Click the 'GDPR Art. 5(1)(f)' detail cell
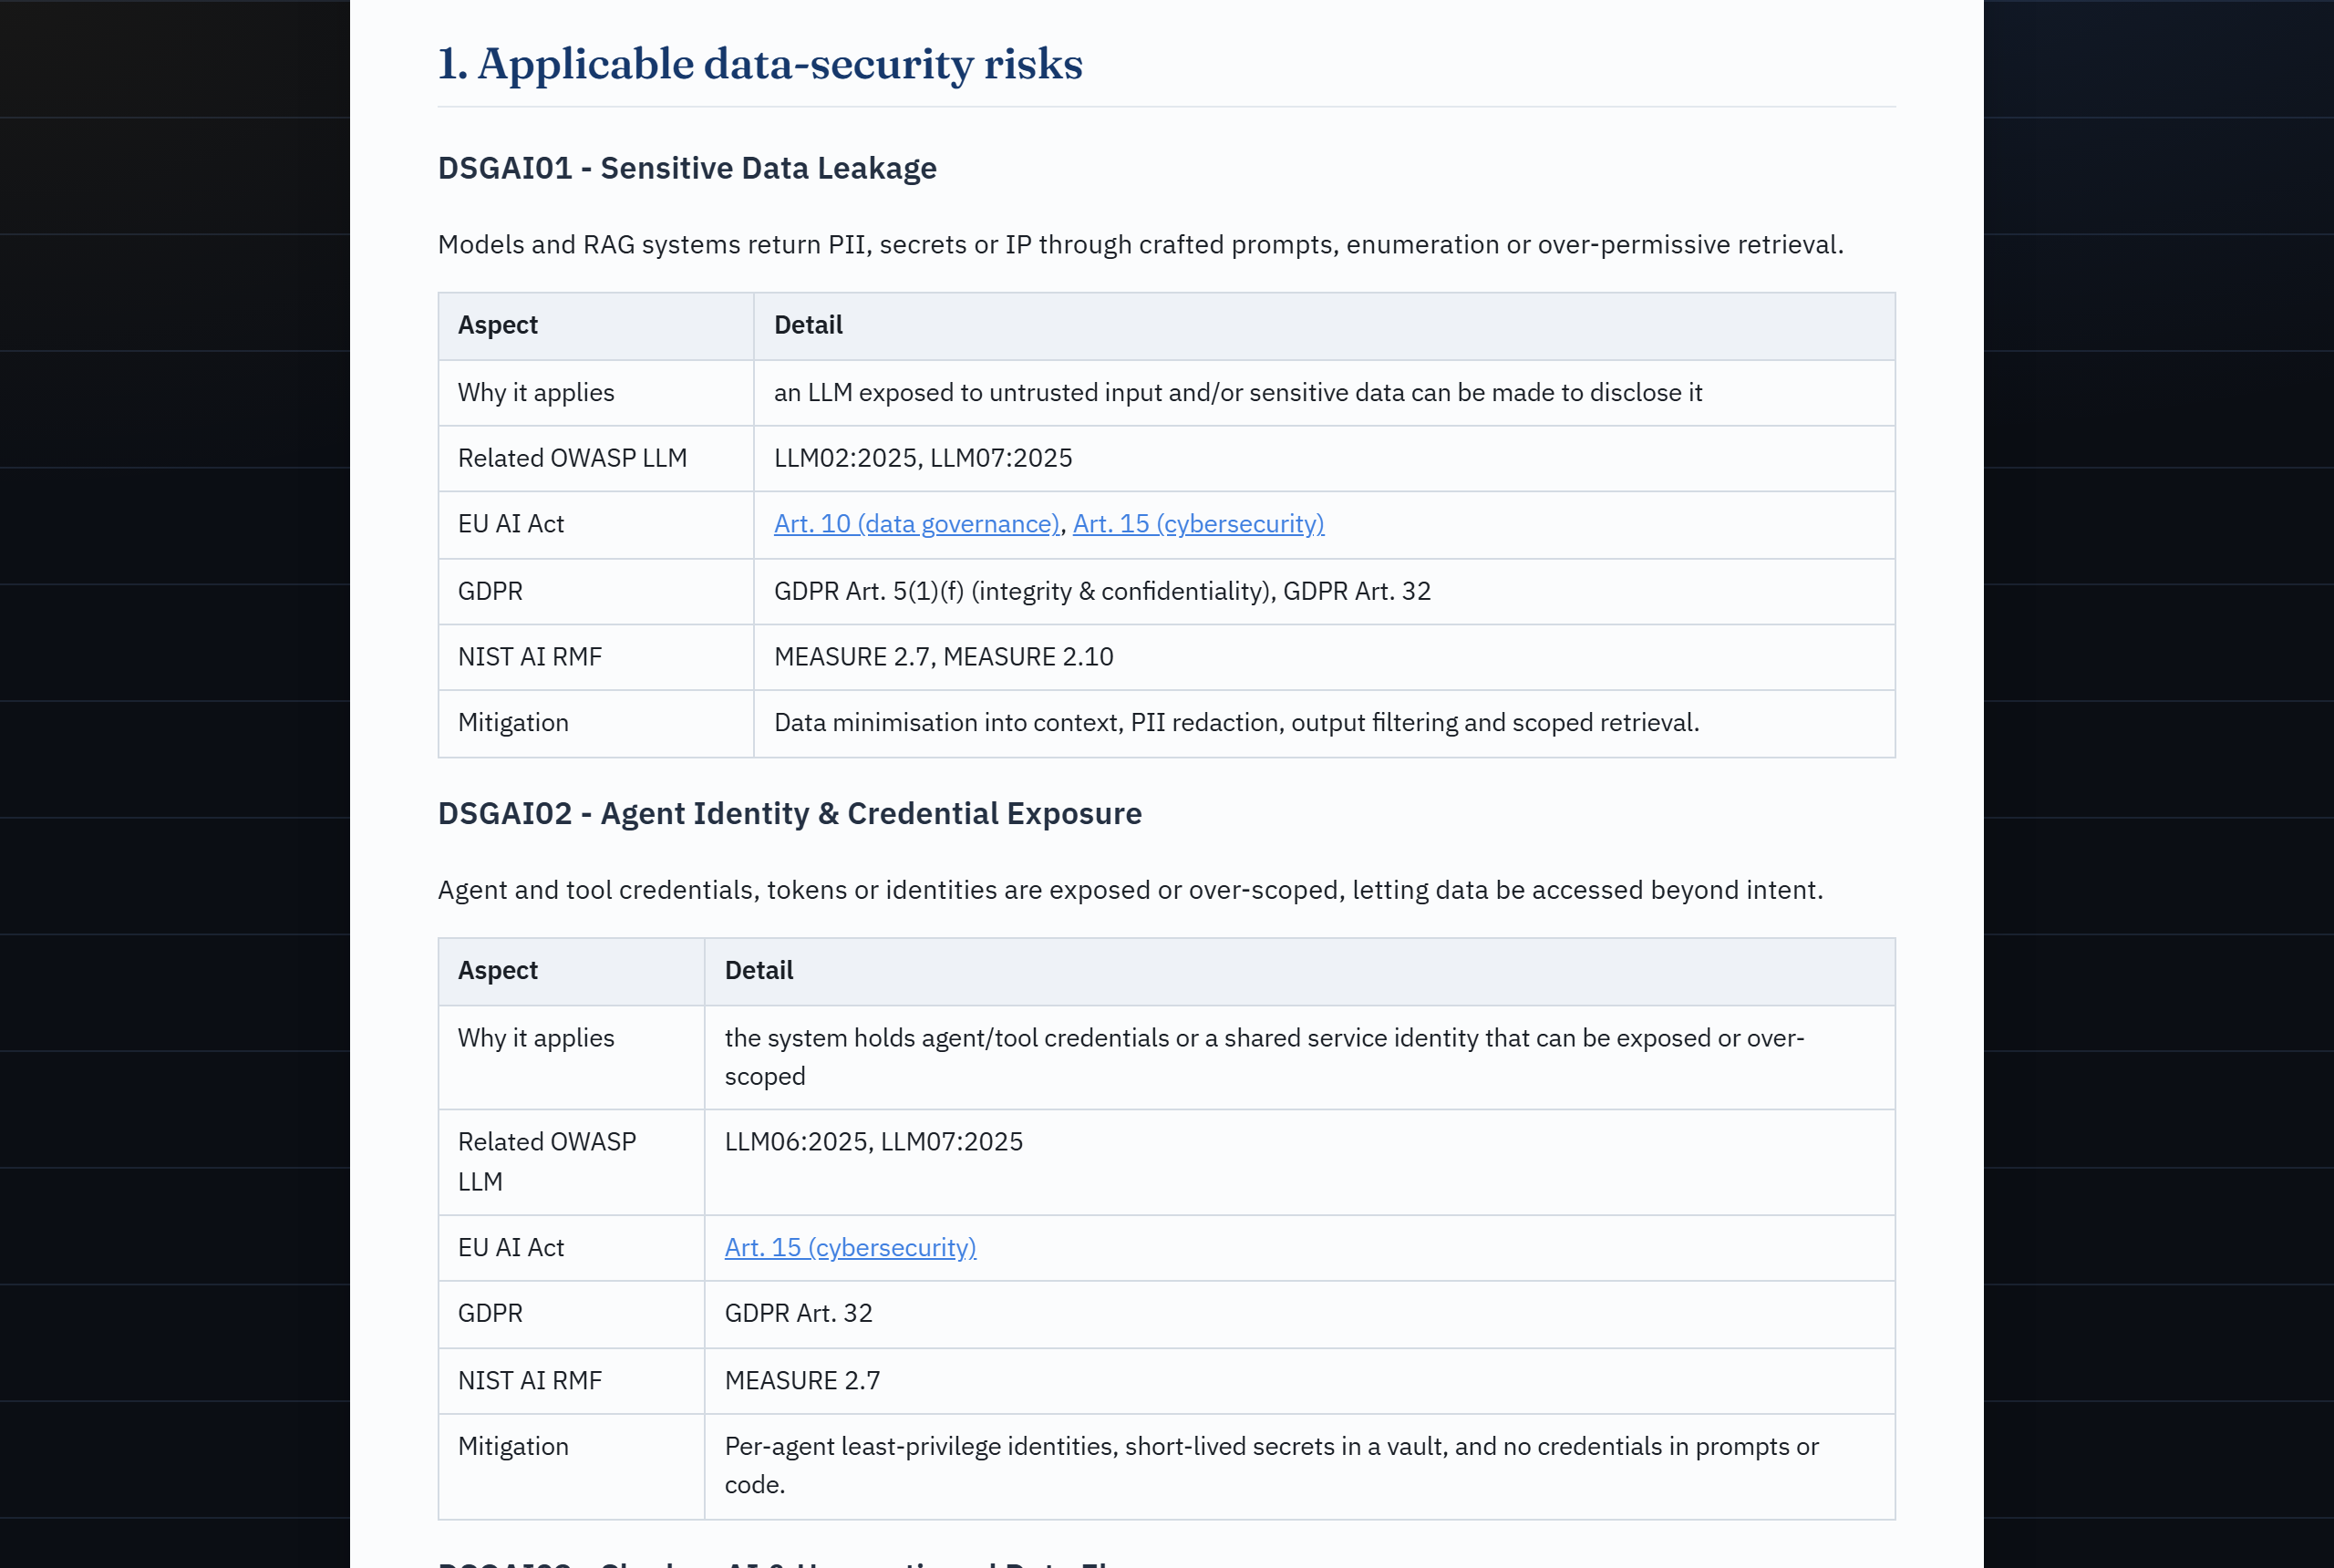The image size is (2334, 1568). (1324, 591)
